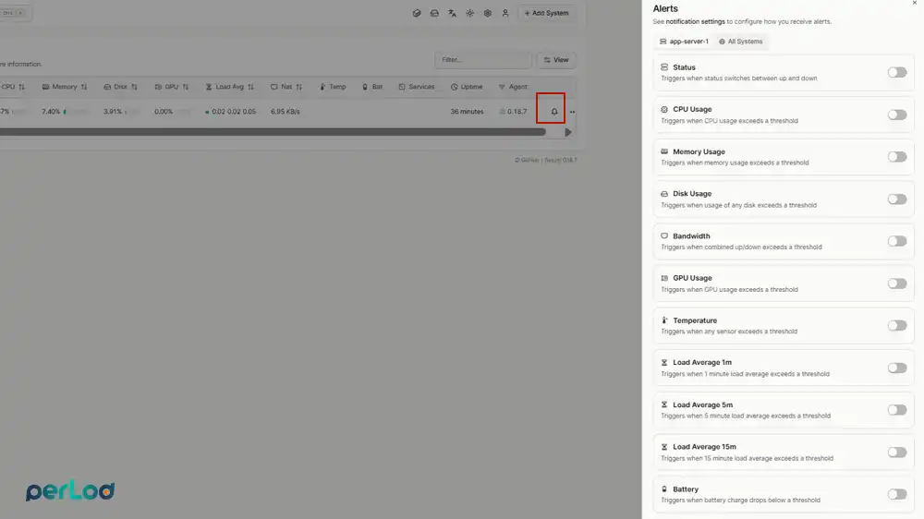Enable the Disk Usage alert toggle
The image size is (924, 519).
tap(897, 199)
